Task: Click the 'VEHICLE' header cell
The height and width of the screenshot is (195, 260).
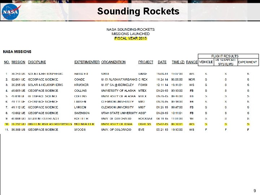Action: point(206,62)
